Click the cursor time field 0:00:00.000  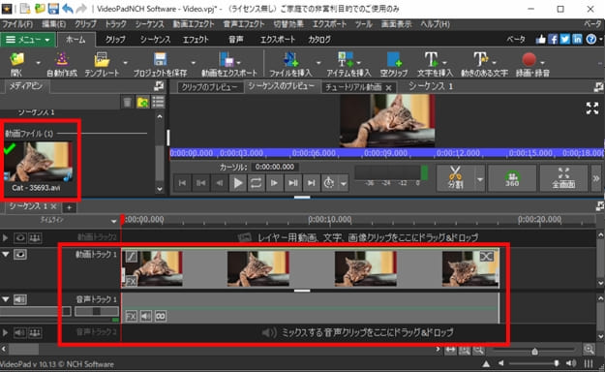274,167
